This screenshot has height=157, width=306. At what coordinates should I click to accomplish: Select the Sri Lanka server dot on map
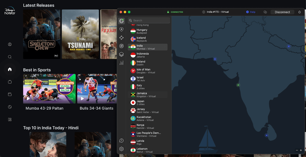(266, 135)
